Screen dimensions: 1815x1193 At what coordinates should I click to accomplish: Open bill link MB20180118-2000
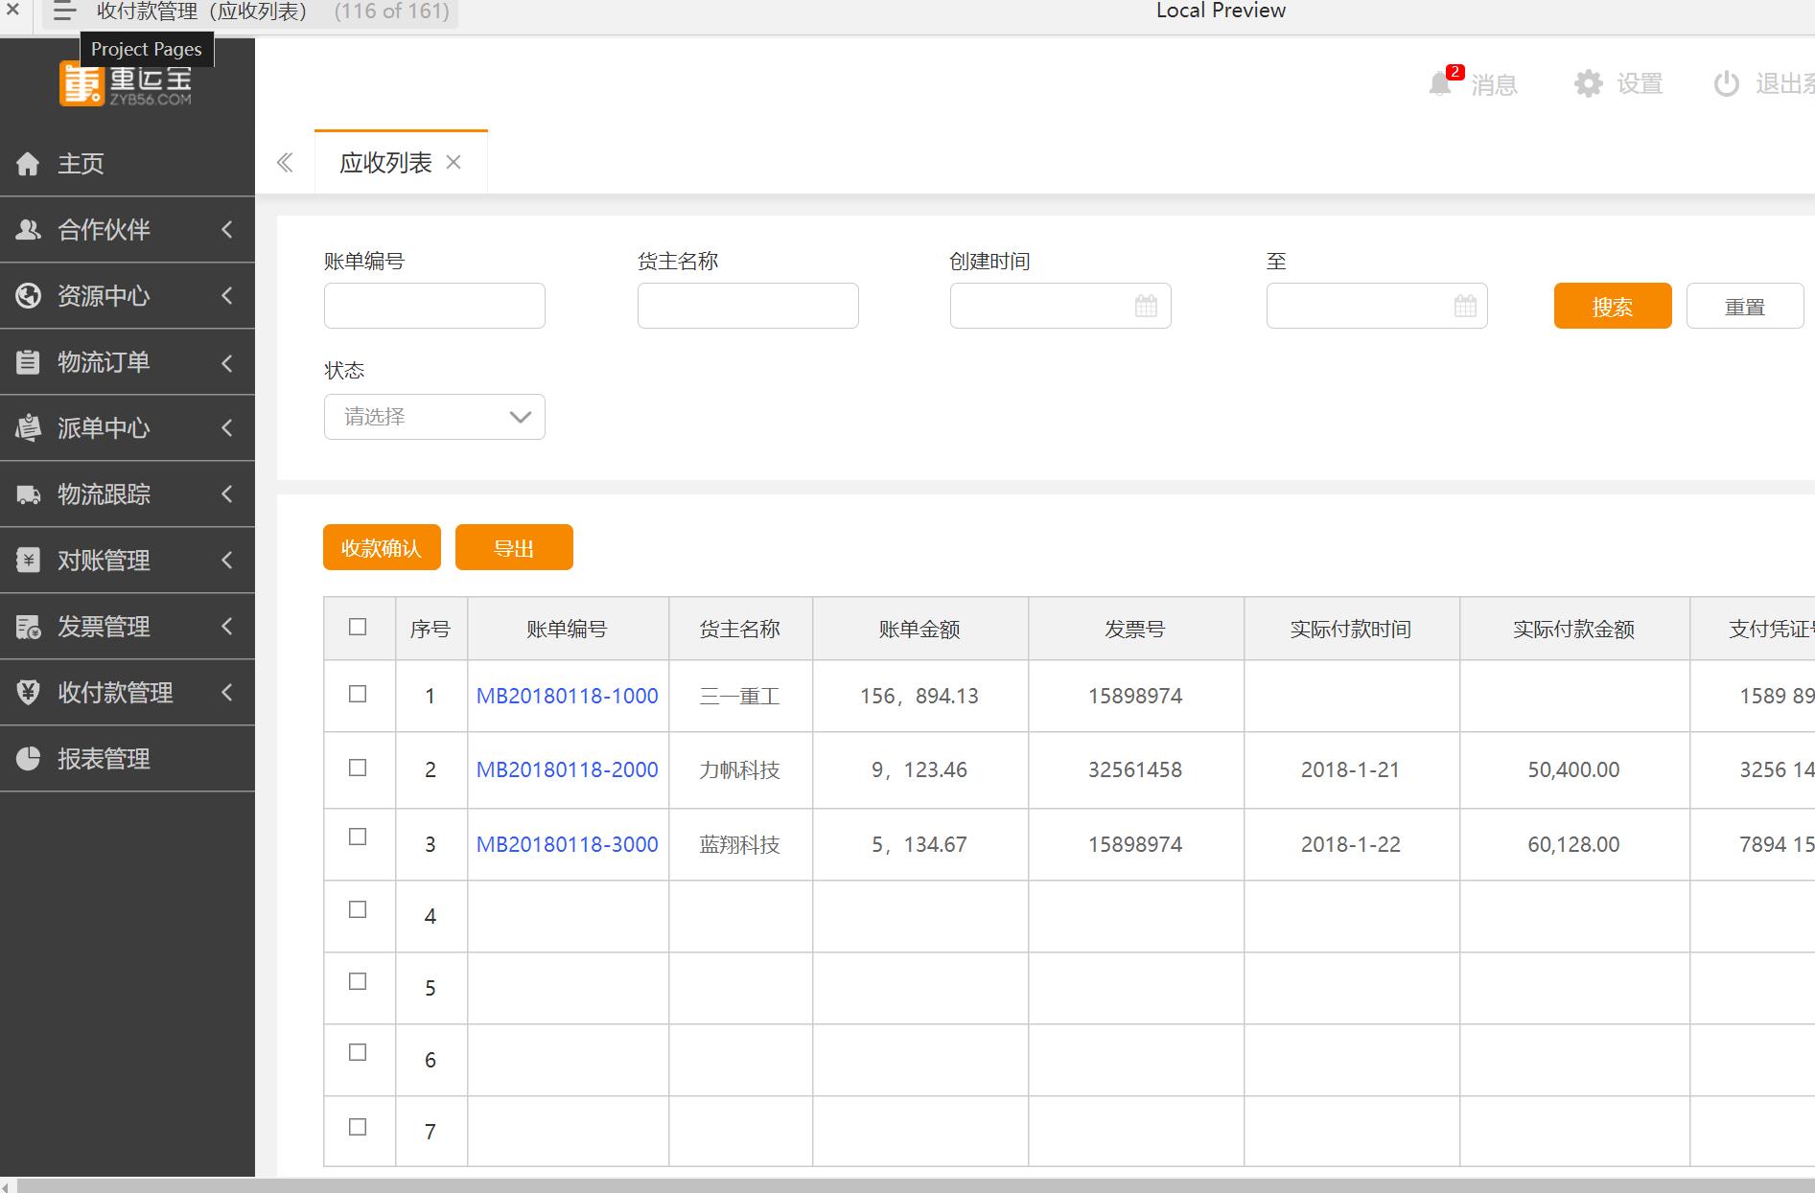point(568,769)
